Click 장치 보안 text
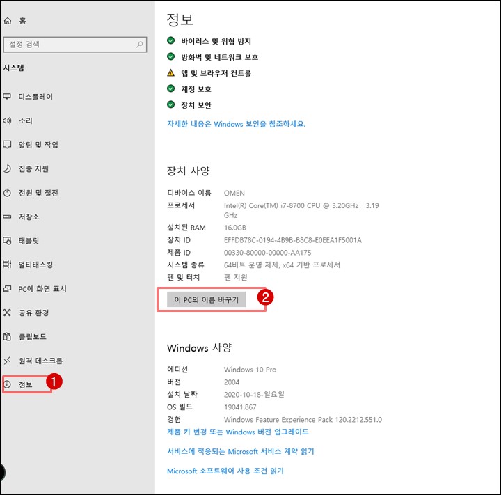The height and width of the screenshot is (495, 501). click(x=196, y=105)
